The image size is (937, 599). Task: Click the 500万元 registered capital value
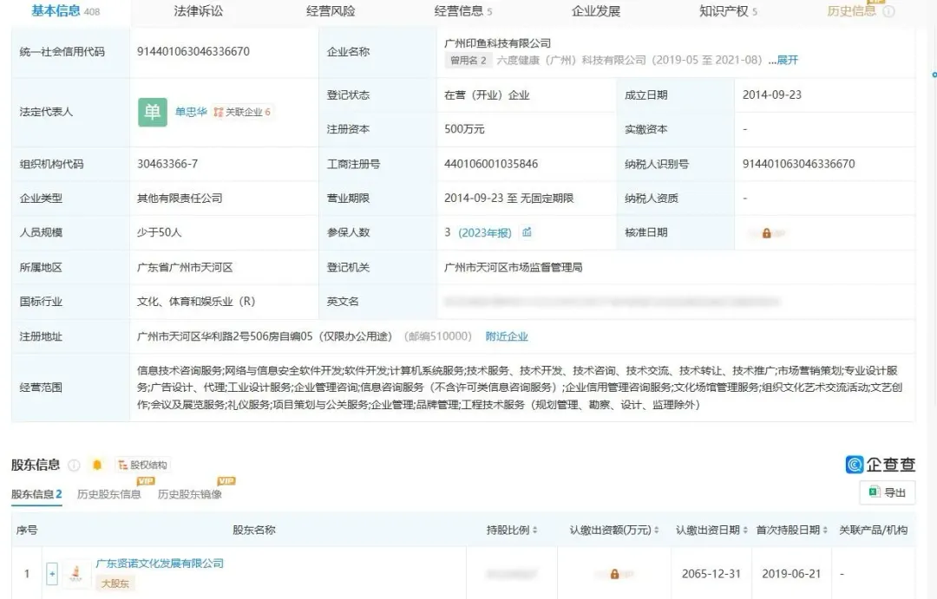coord(464,129)
